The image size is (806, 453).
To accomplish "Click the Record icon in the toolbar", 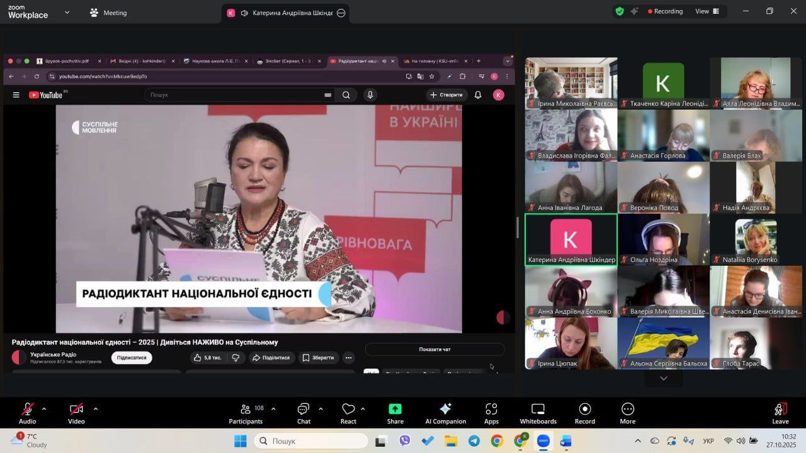I will pos(585,413).
